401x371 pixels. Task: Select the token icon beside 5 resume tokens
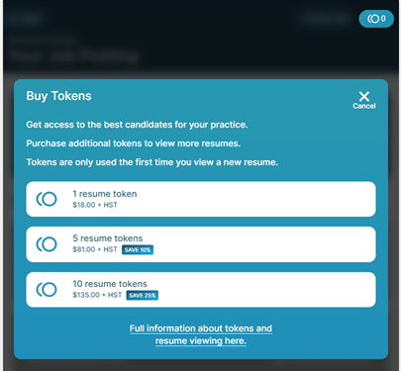pyautogui.click(x=47, y=244)
